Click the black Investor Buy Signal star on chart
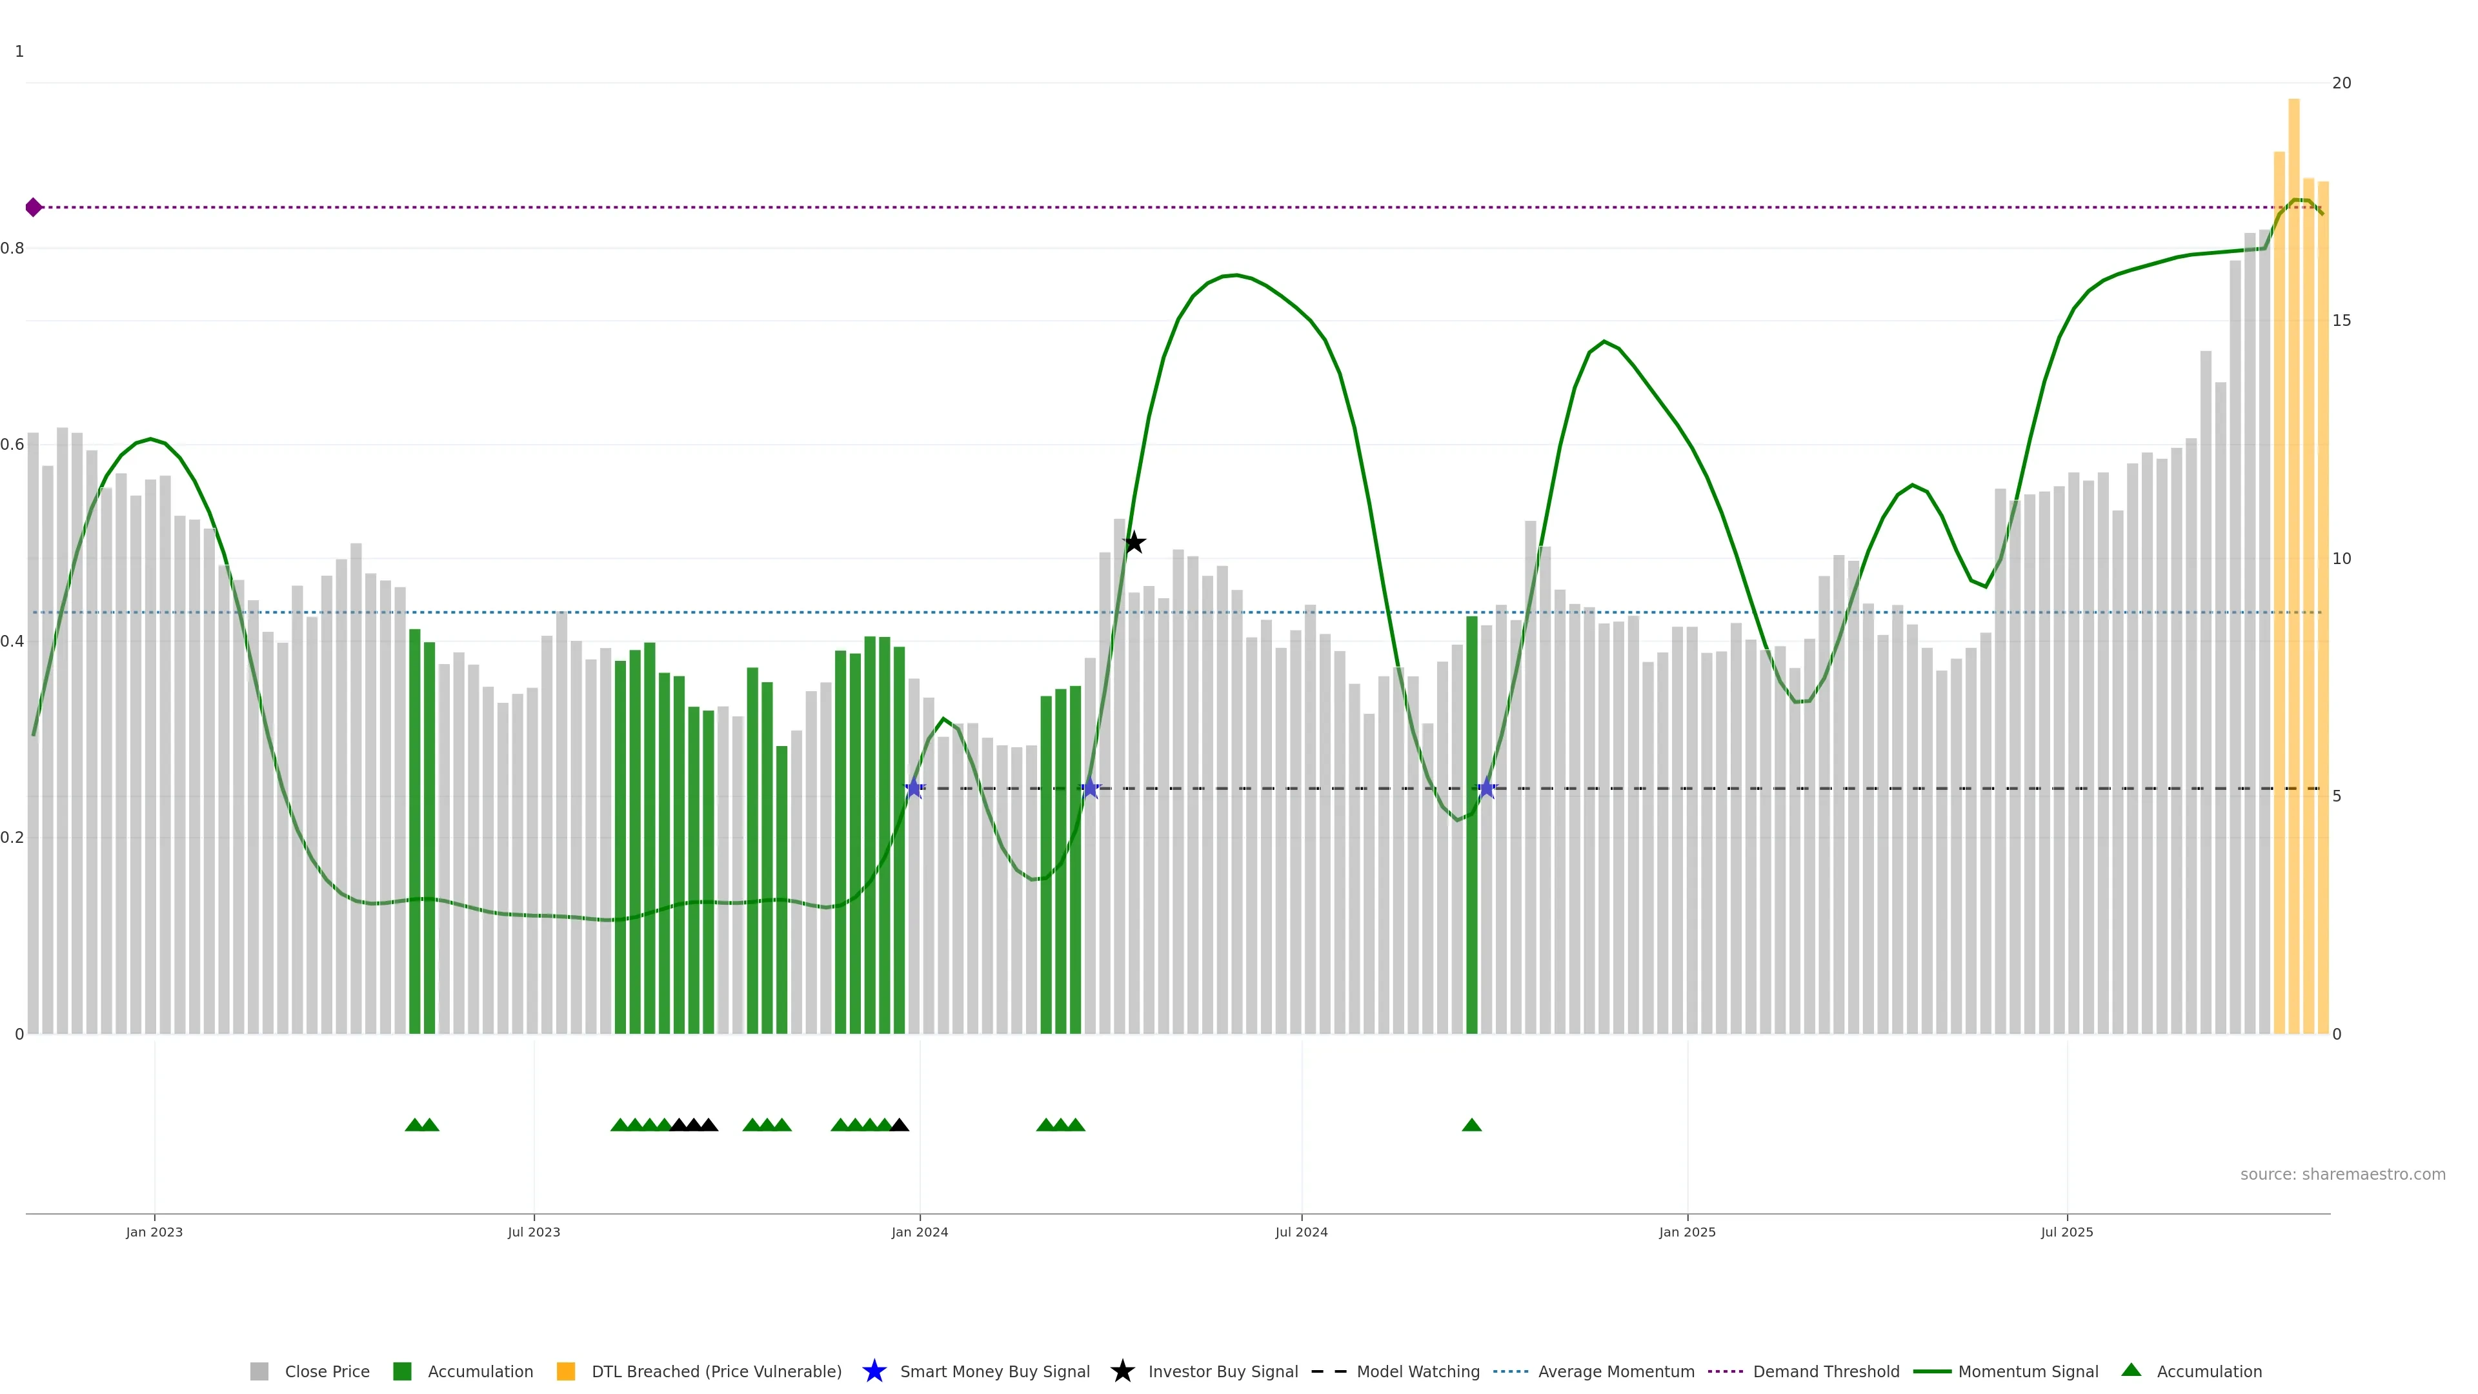 (1134, 543)
